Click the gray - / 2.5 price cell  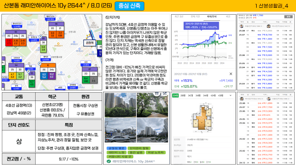pyautogui.click(x=93, y=79)
